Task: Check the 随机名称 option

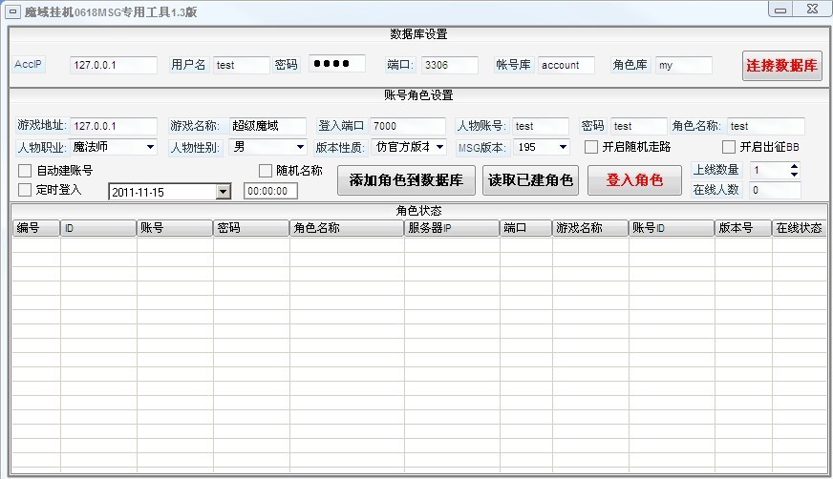Action: (x=267, y=171)
